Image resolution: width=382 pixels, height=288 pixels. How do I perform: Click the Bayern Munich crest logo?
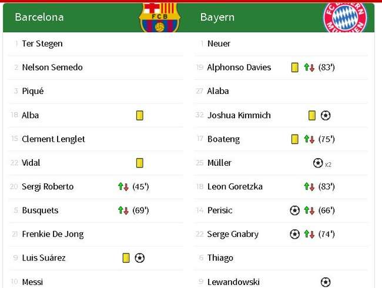click(345, 18)
